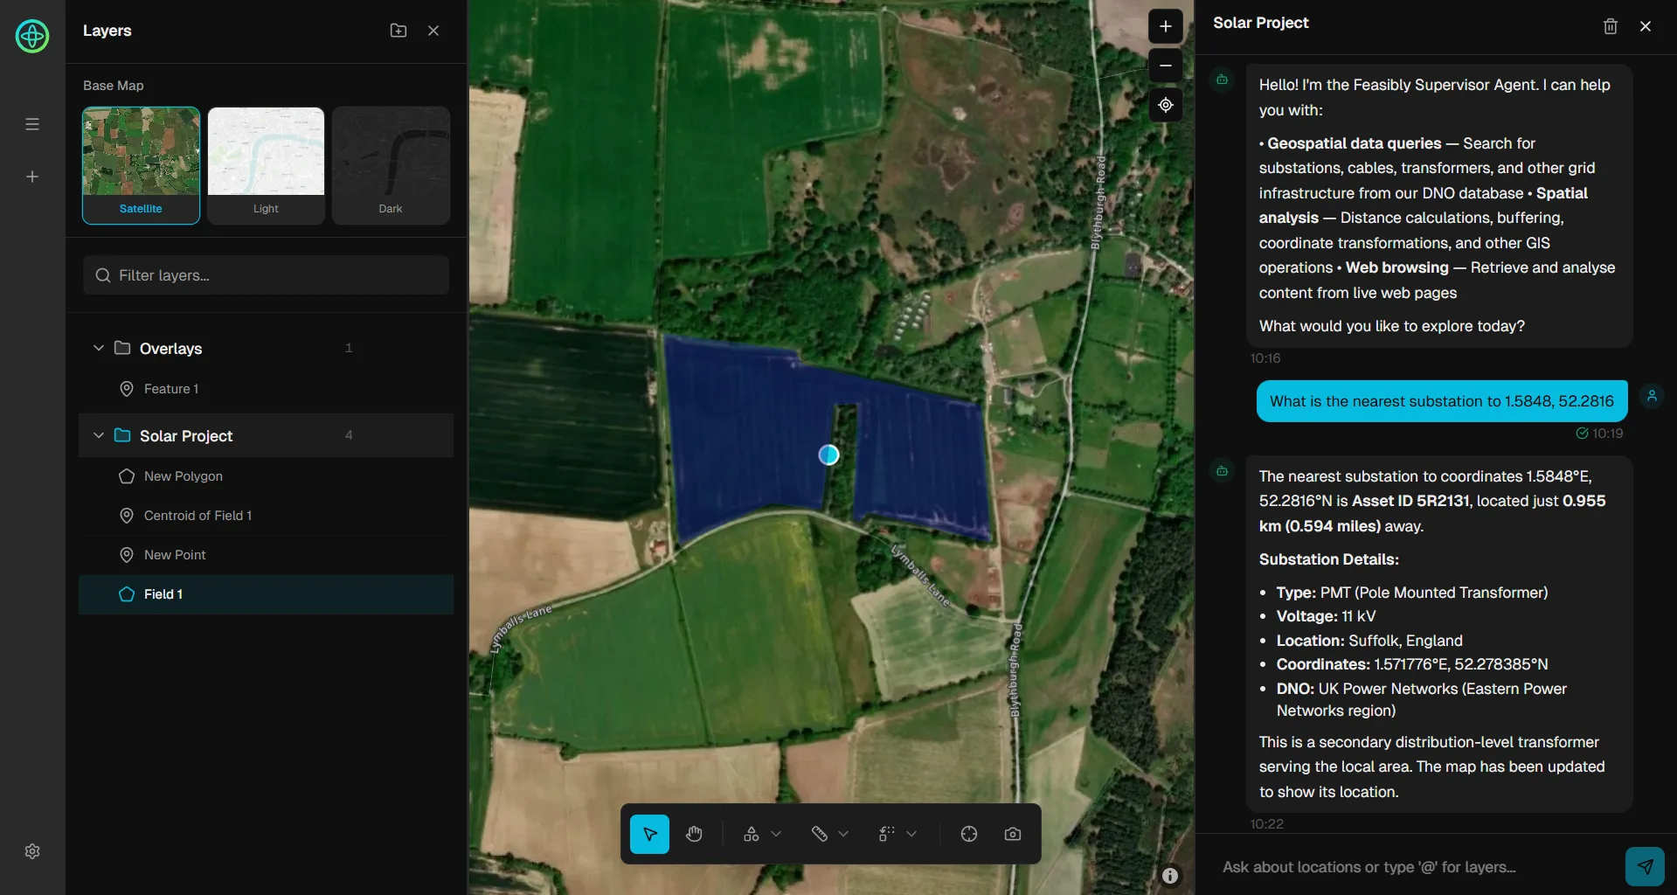
Task: Select the Feature 1 layer
Action: tap(266, 389)
